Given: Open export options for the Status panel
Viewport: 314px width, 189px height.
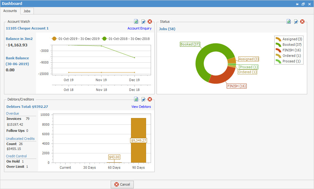Looking at the screenshot, I should (295, 22).
